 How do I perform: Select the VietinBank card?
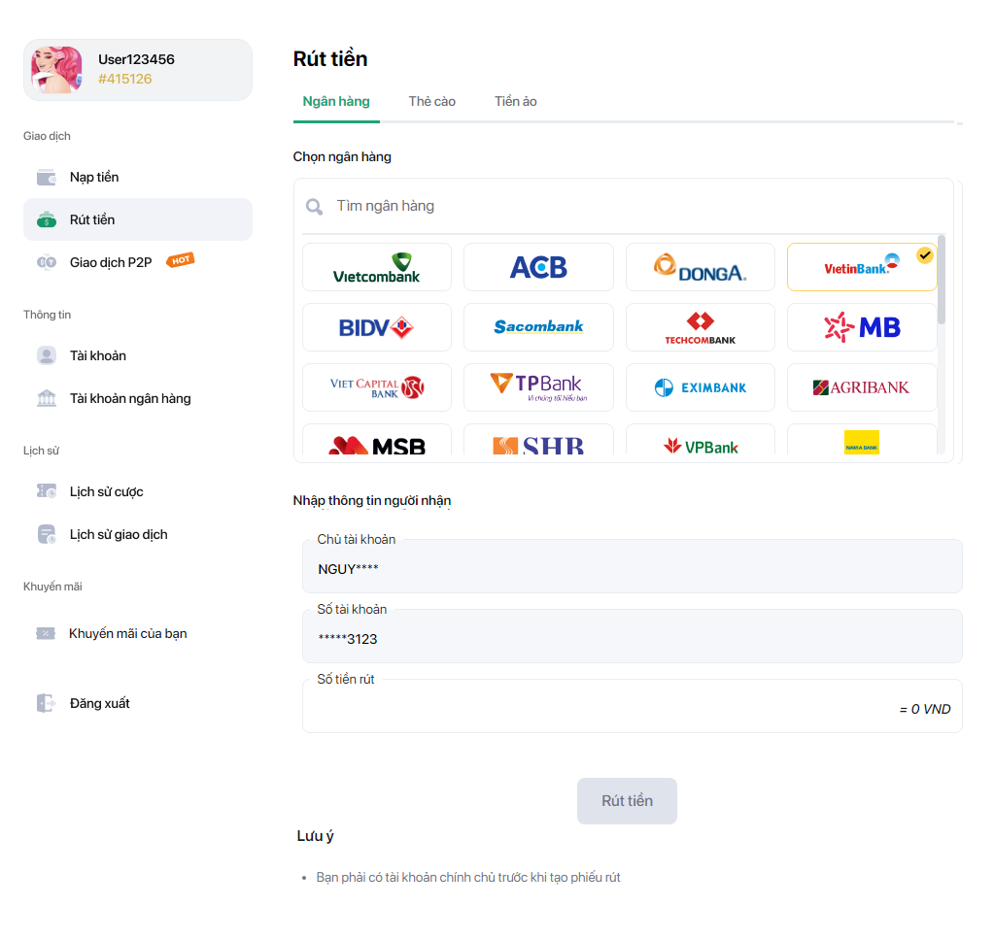pos(862,267)
